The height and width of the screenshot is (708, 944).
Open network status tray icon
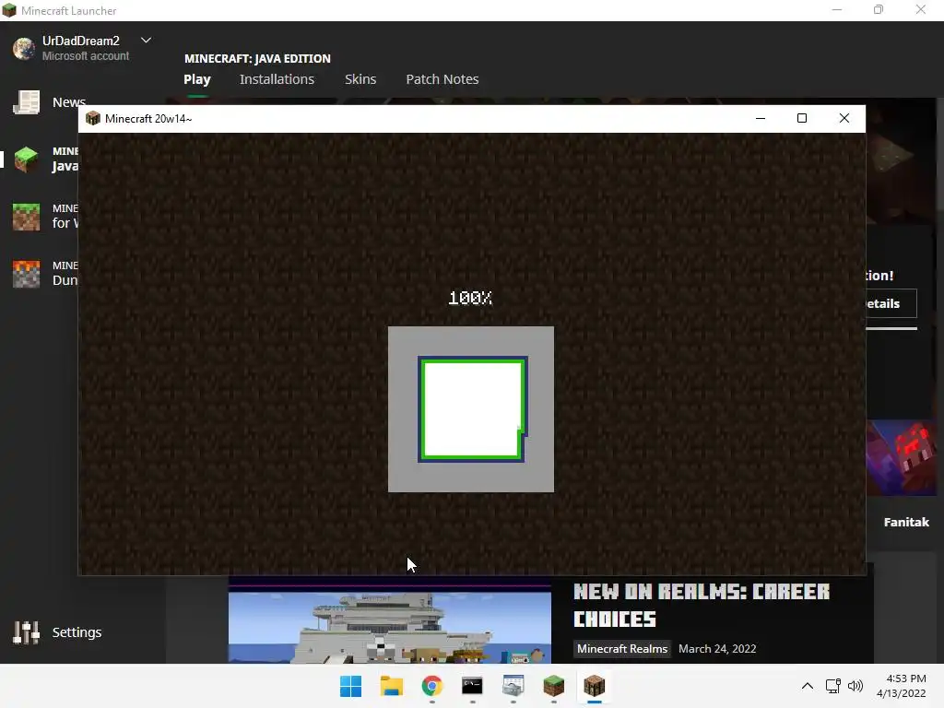833,686
